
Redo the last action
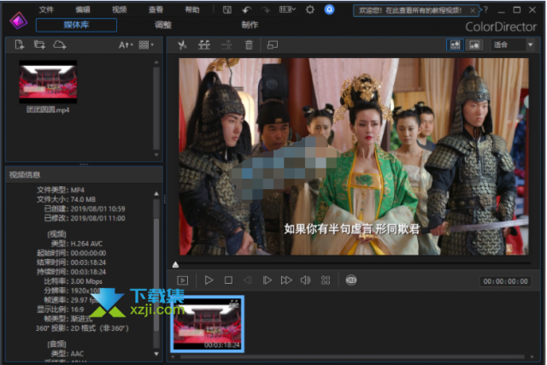coord(266,9)
